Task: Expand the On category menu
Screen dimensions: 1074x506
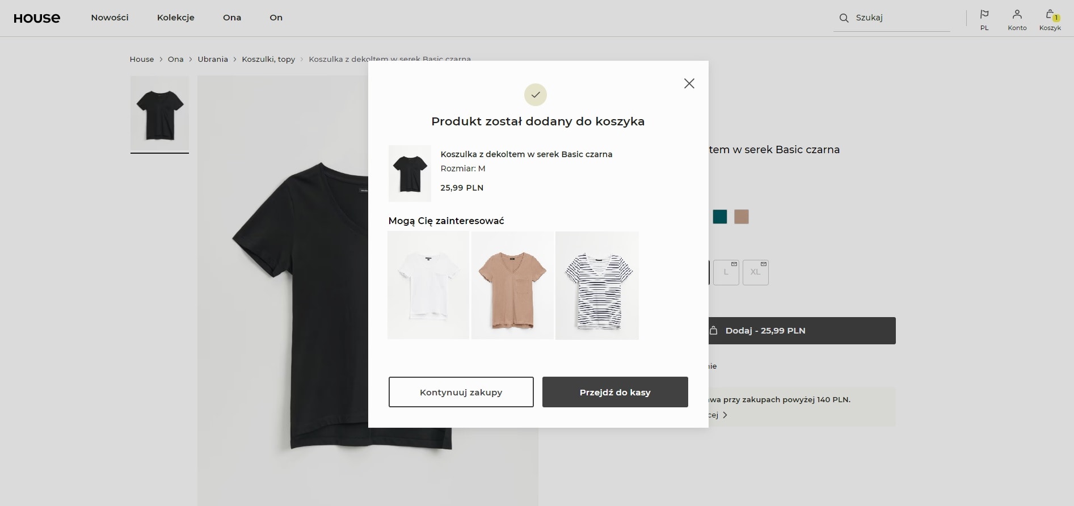Action: pos(276,18)
